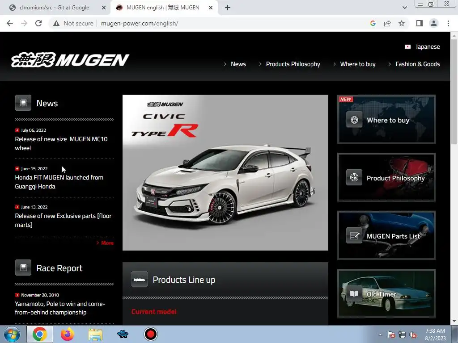Click the Not secure warning icon

56,23
